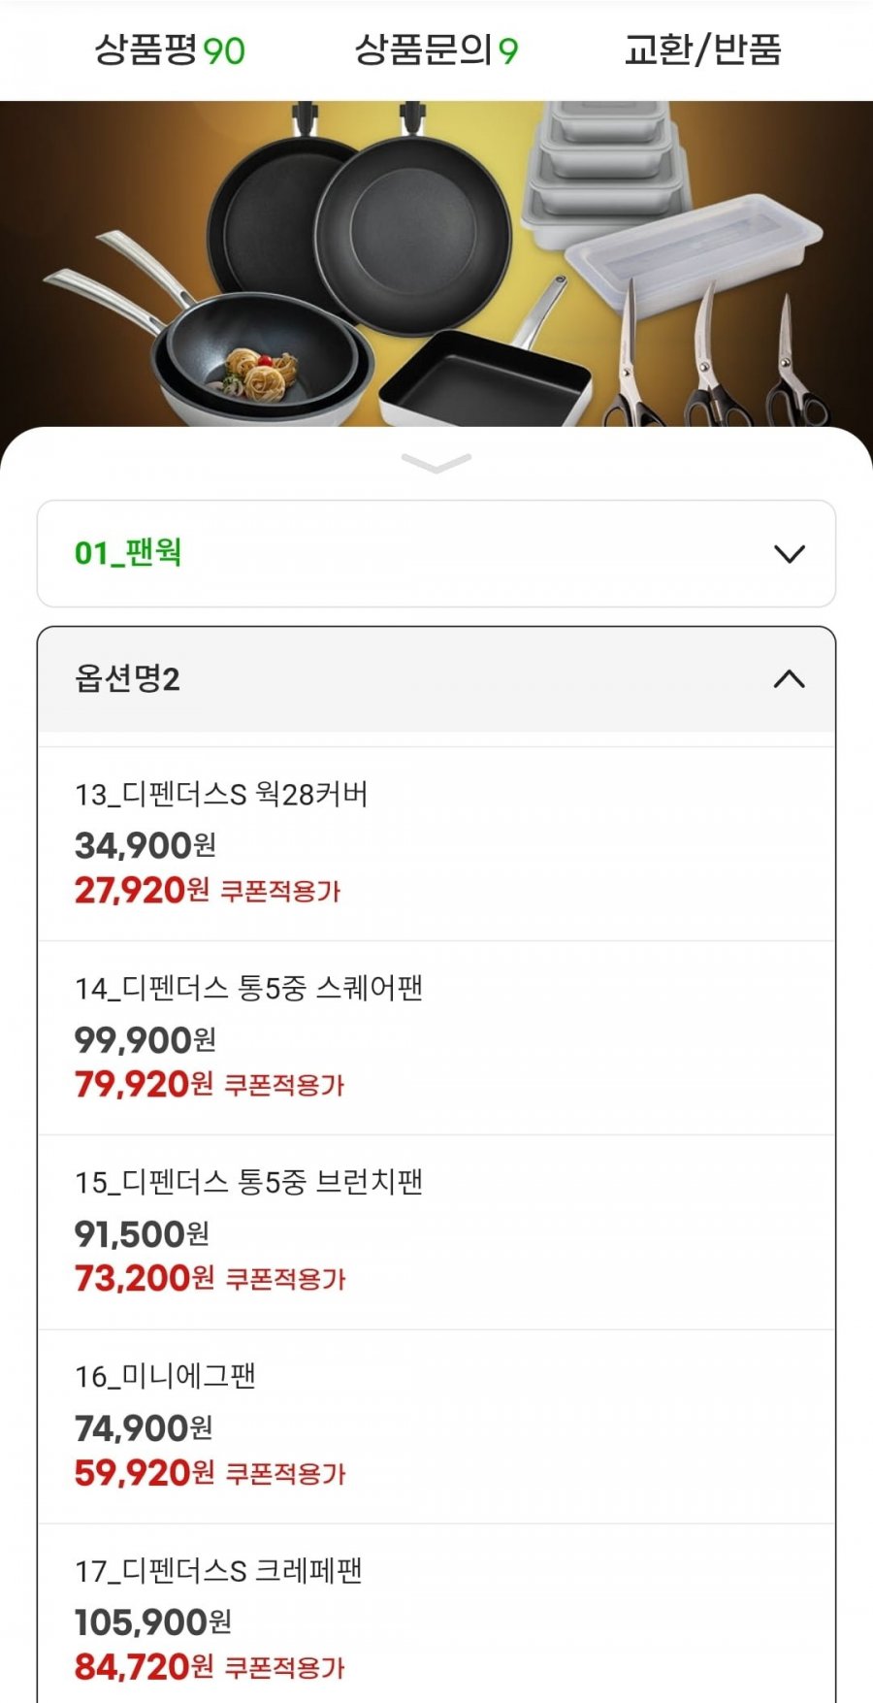Tap the 34,900원 original price
The height and width of the screenshot is (1703, 873).
145,845
